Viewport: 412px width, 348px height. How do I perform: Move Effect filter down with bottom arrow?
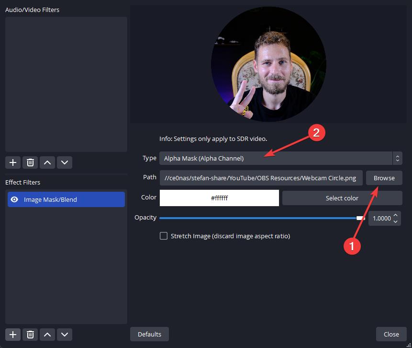click(x=65, y=335)
